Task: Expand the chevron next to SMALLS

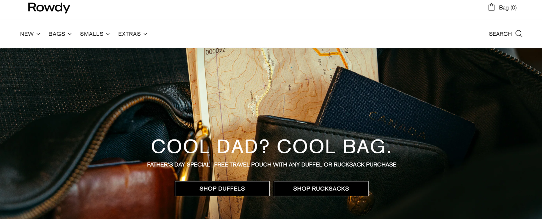Action: pos(108,34)
